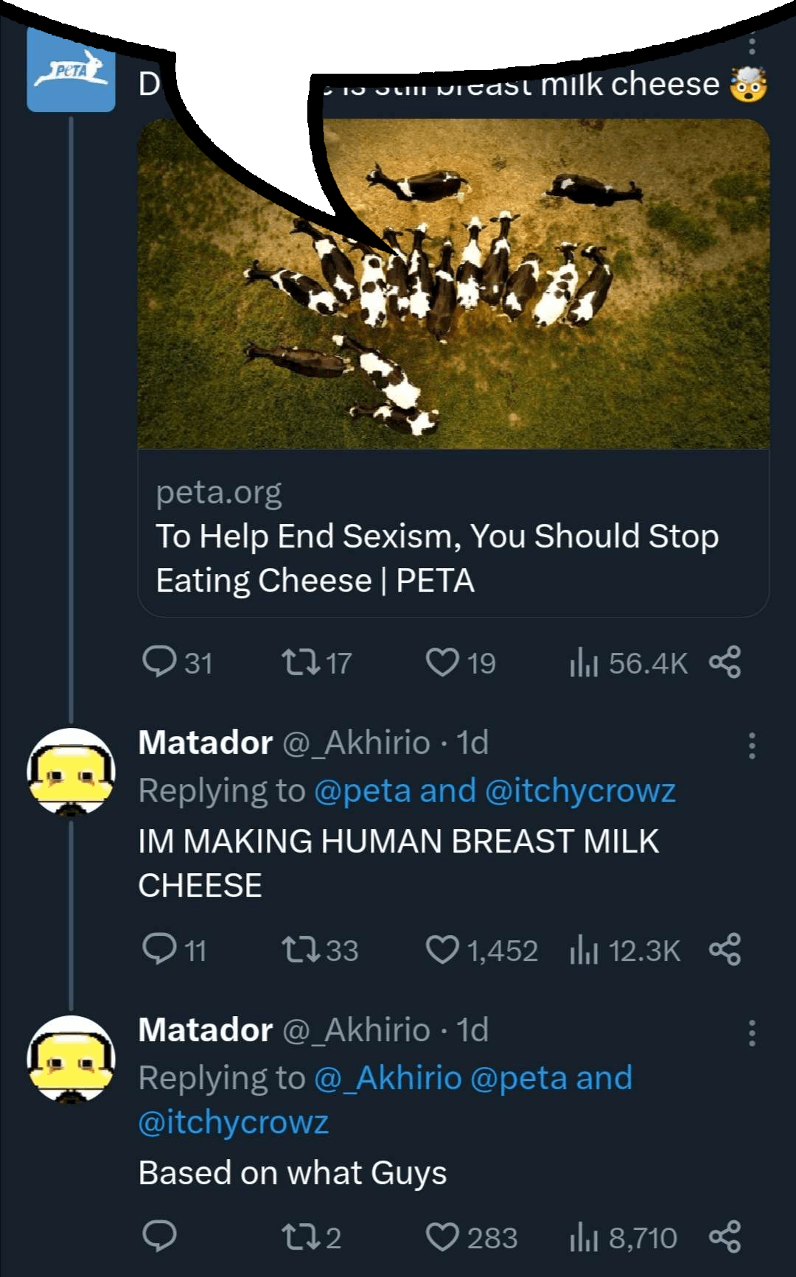Reply to the PETA tweet
Image resolution: width=796 pixels, height=1277 pixels.
(159, 662)
